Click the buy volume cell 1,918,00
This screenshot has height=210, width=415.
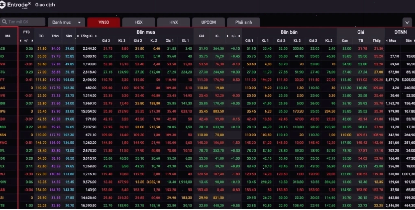point(185,182)
